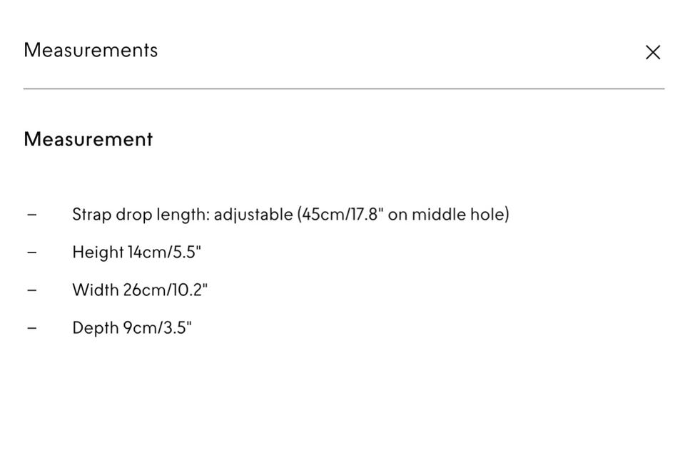This screenshot has width=685, height=470.
Task: Close the Measurements panel
Action: 652,52
